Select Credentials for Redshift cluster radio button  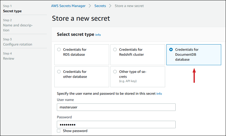pyautogui.click(x=115, y=50)
